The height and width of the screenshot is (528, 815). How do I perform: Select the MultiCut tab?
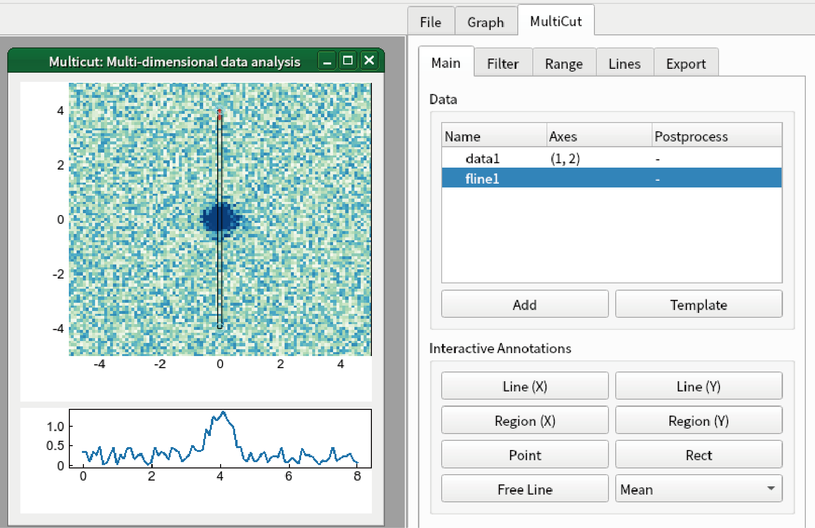556,21
